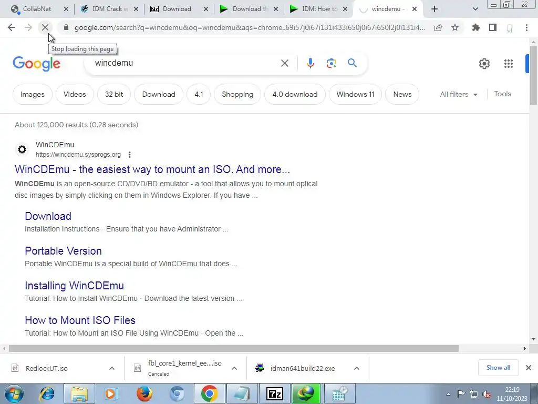Open the Chrome side panel
The height and width of the screenshot is (404, 538).
point(493,27)
